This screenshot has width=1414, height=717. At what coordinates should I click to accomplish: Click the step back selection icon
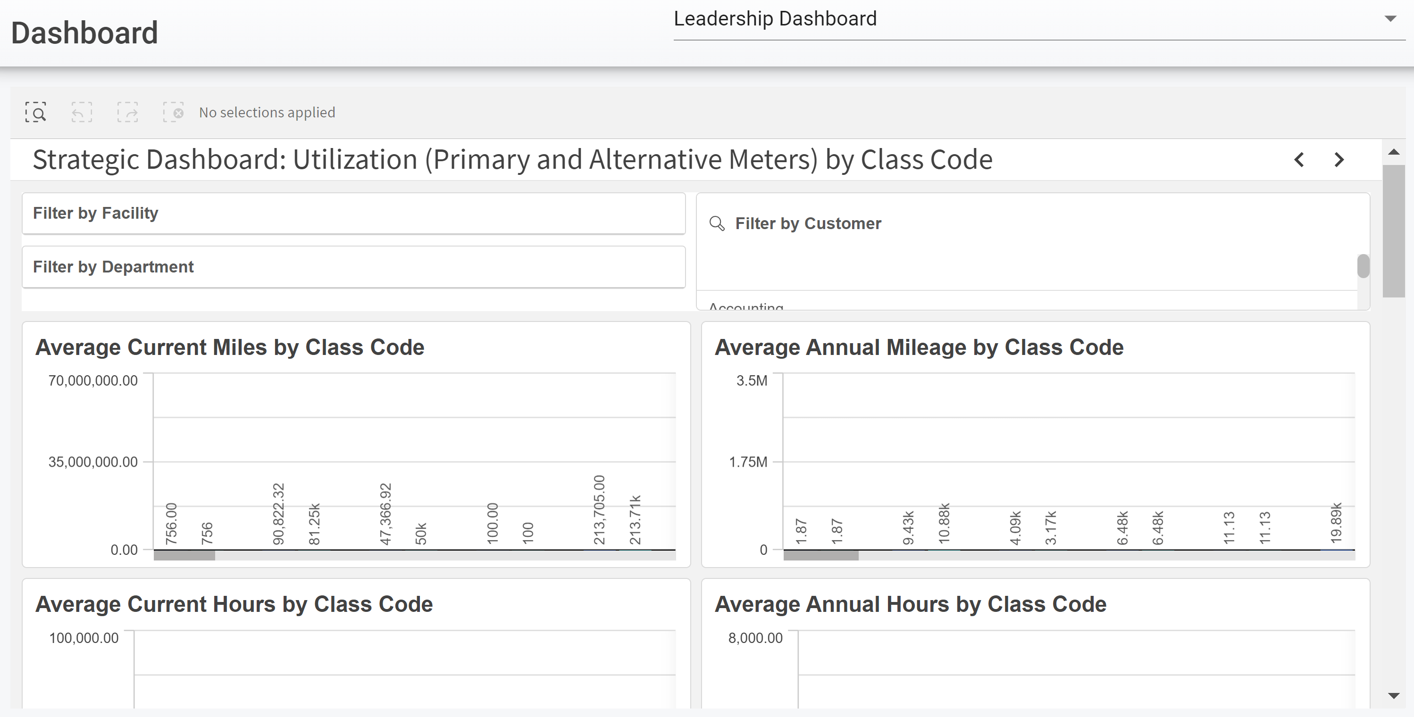pyautogui.click(x=82, y=113)
